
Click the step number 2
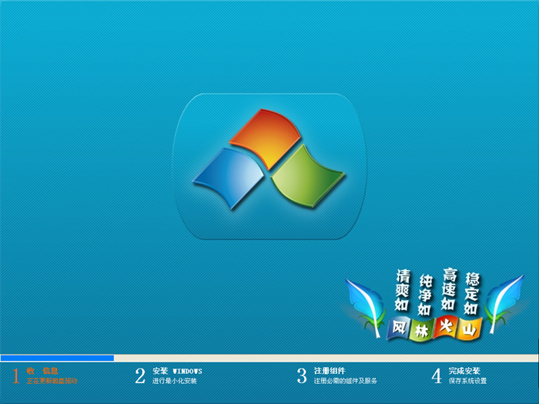[x=140, y=376]
